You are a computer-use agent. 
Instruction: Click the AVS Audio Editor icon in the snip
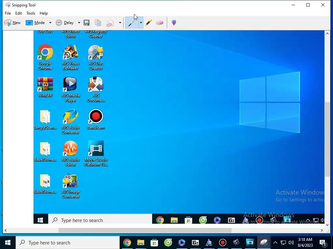(70, 153)
